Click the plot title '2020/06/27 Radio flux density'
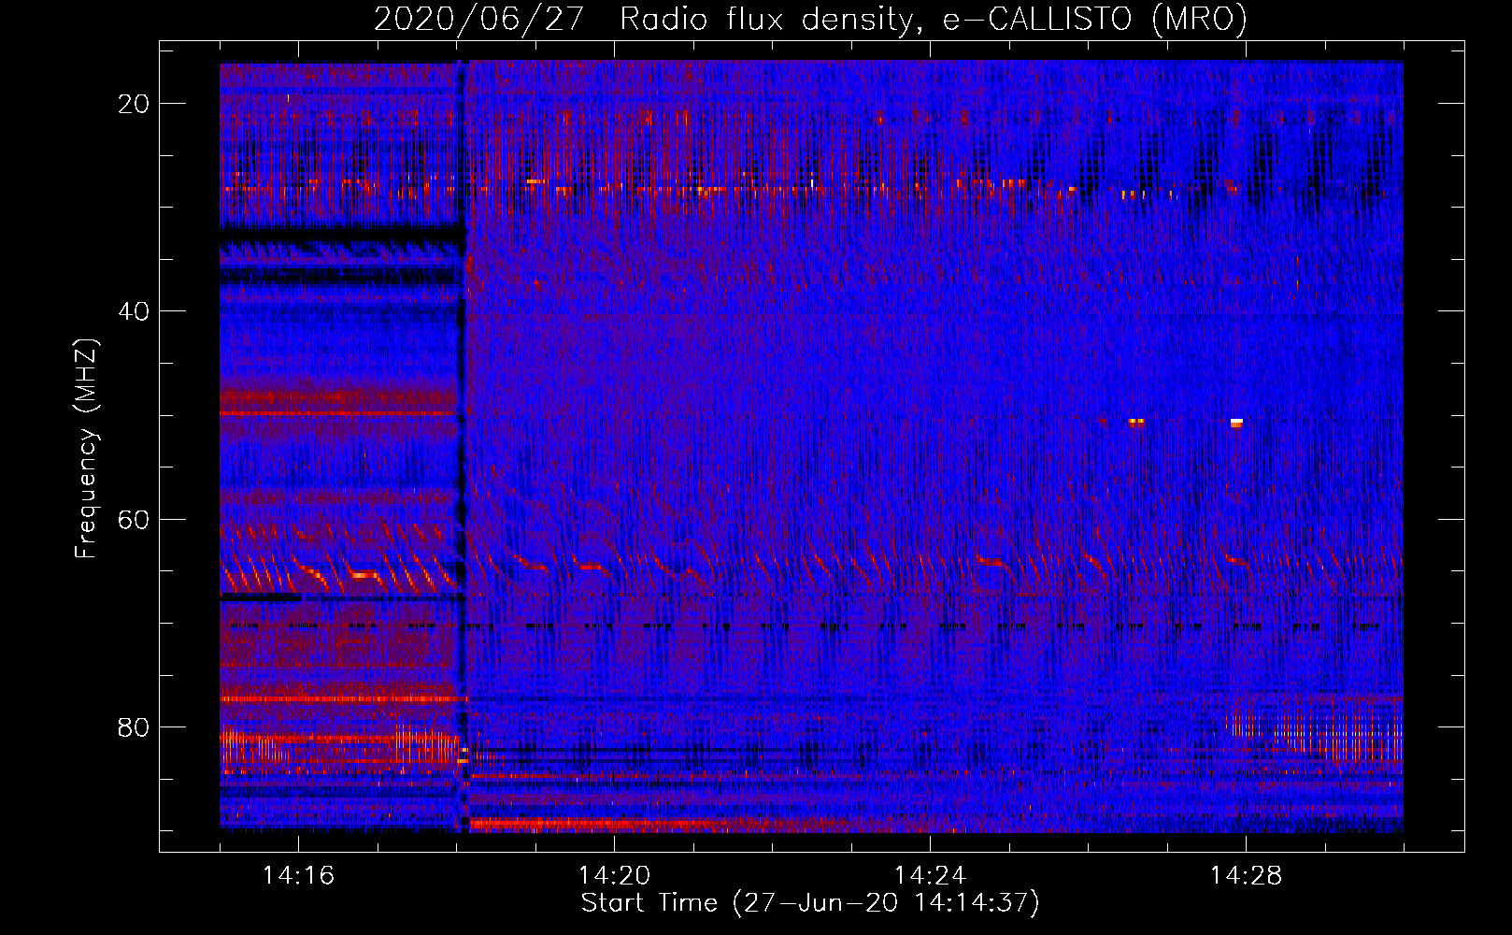1512x935 pixels. point(810,19)
